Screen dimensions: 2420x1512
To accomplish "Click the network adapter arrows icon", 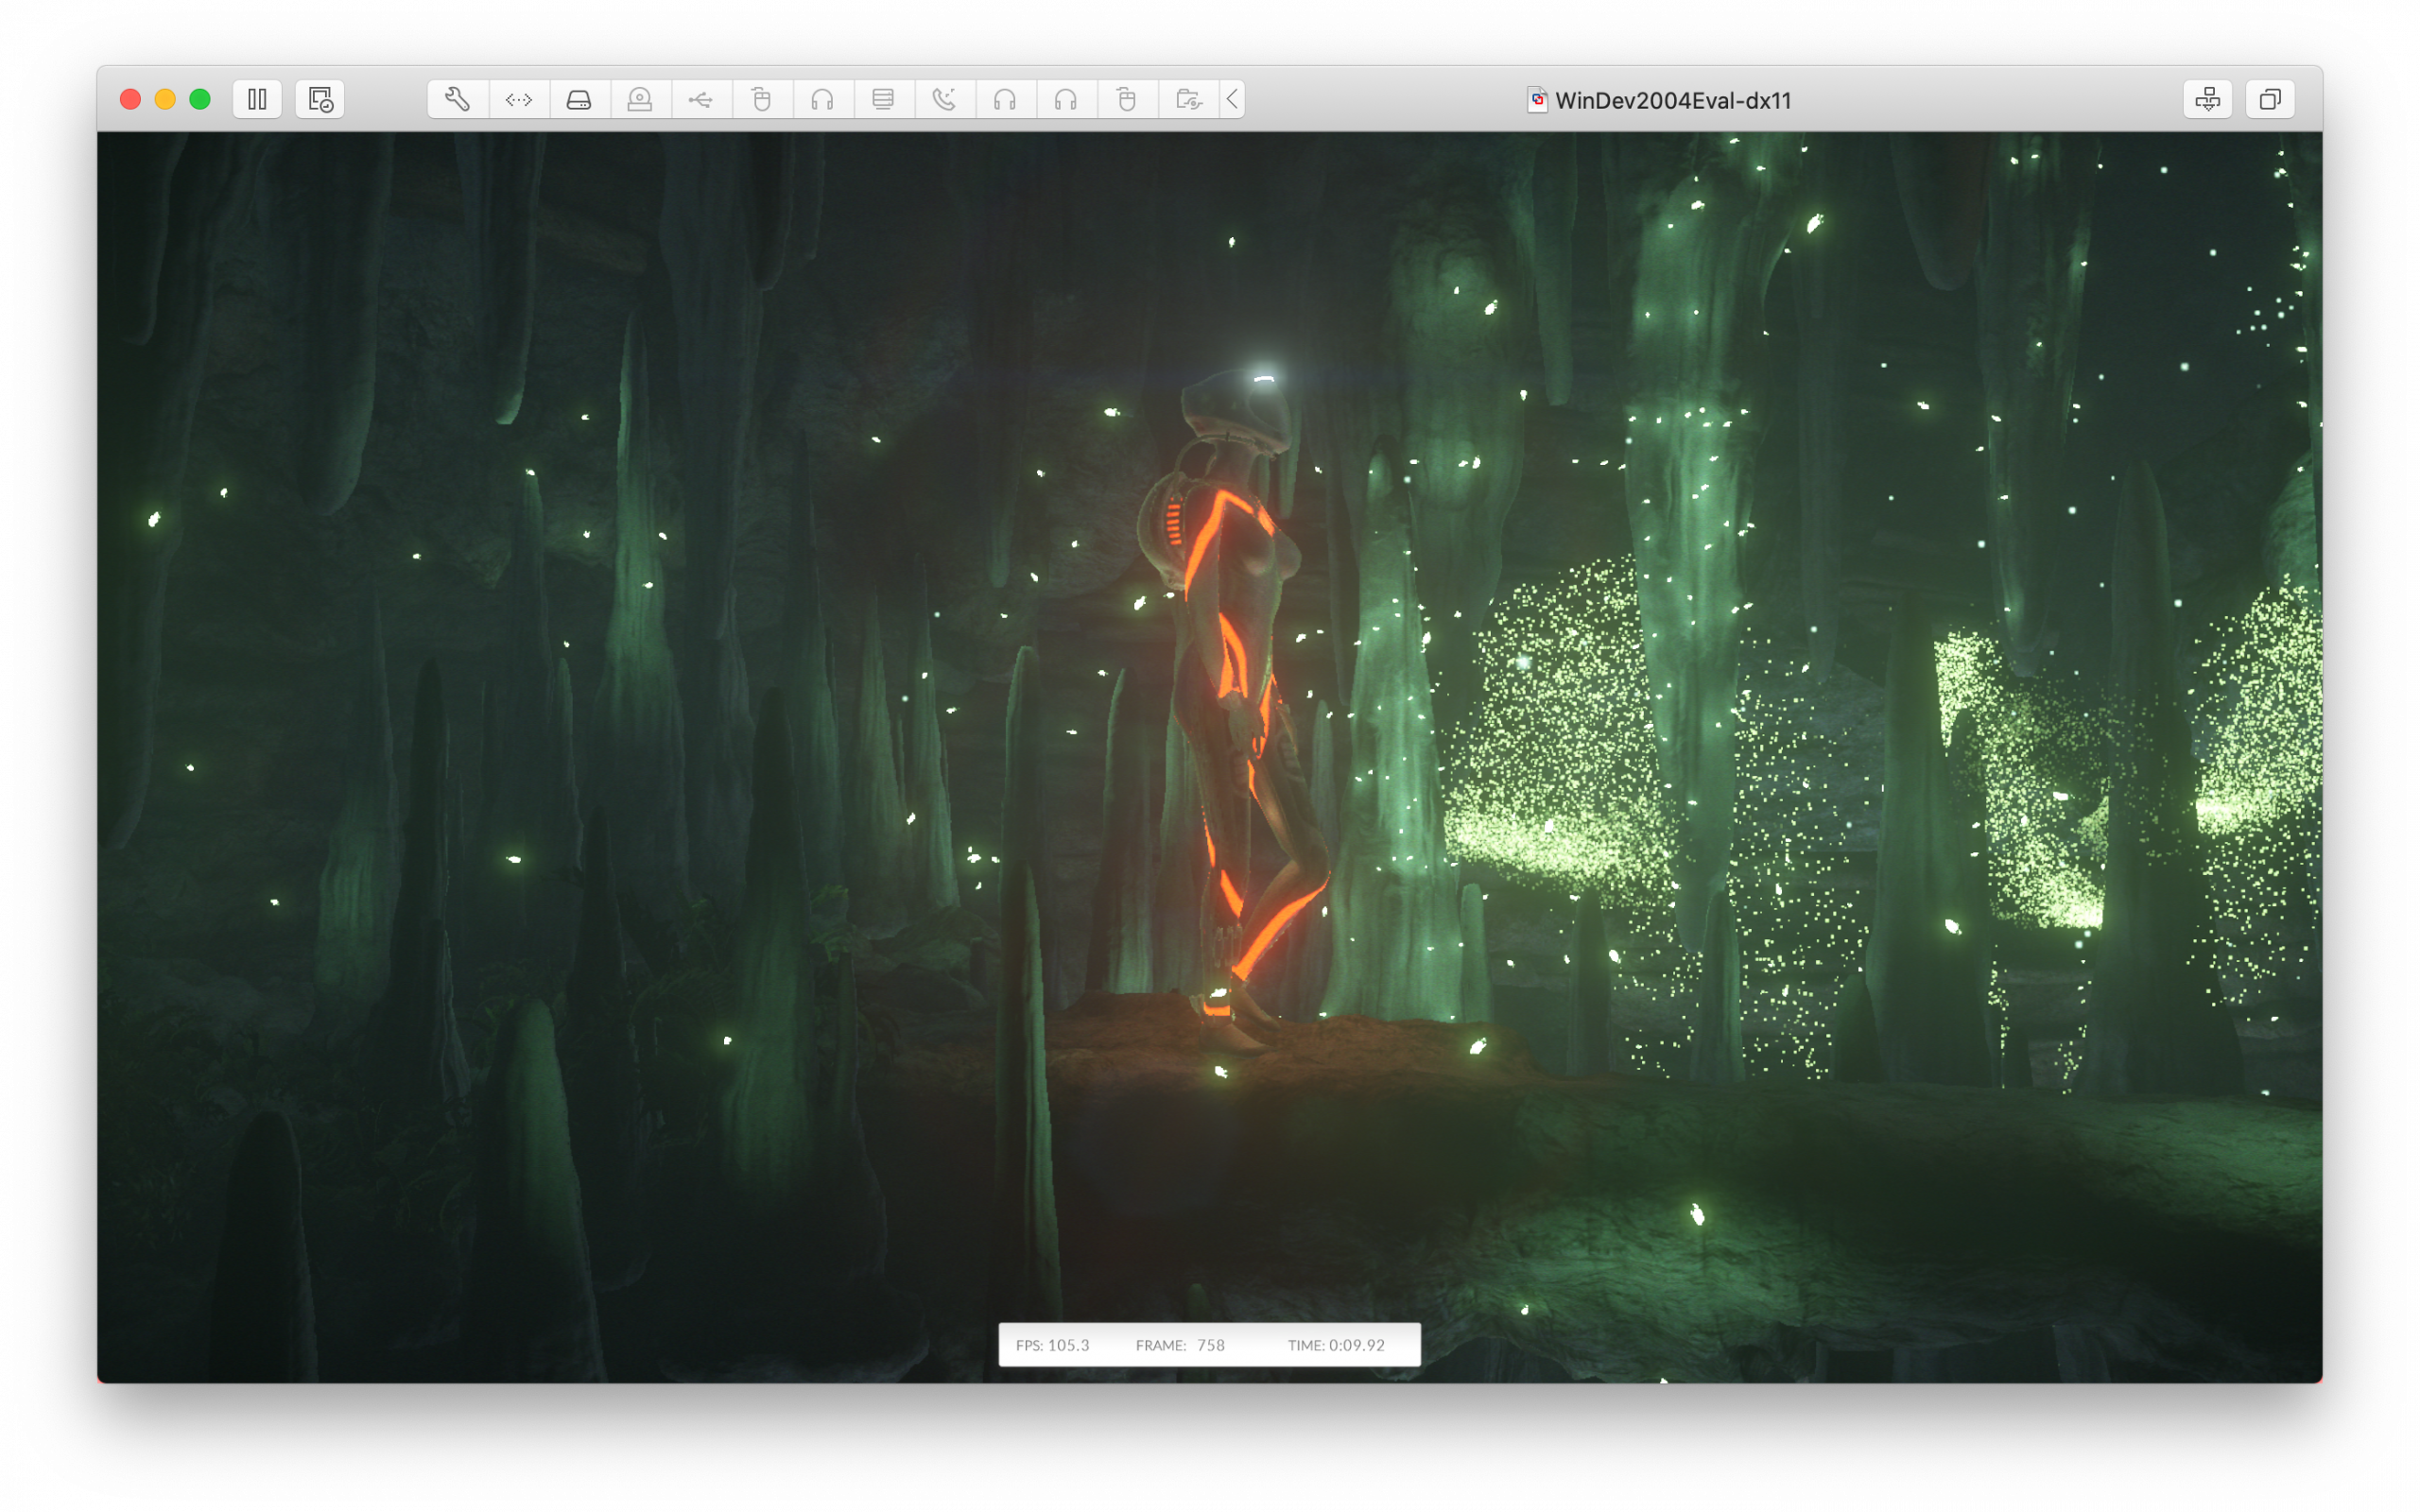I will (x=519, y=99).
